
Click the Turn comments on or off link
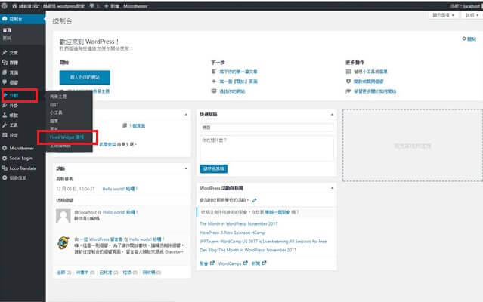[368, 82]
